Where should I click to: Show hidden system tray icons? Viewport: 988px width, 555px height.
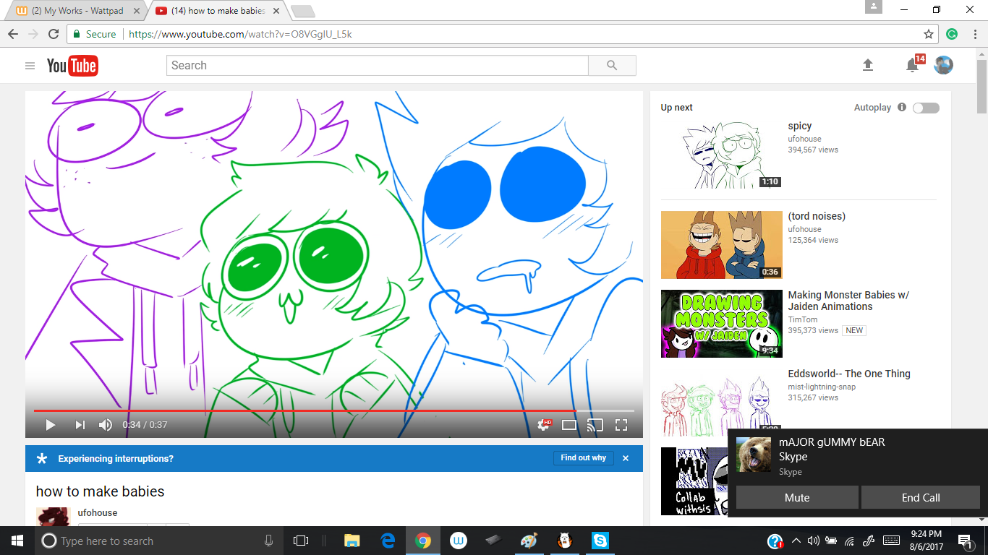click(x=796, y=541)
